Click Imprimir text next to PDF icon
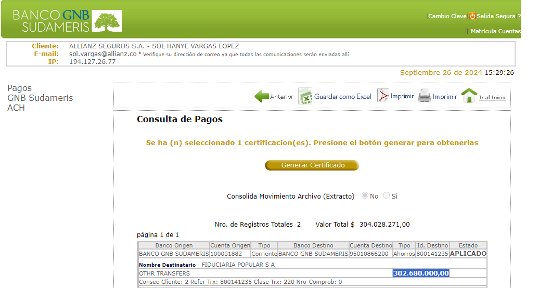Viewport: 538px width, 288px height. 402,96
